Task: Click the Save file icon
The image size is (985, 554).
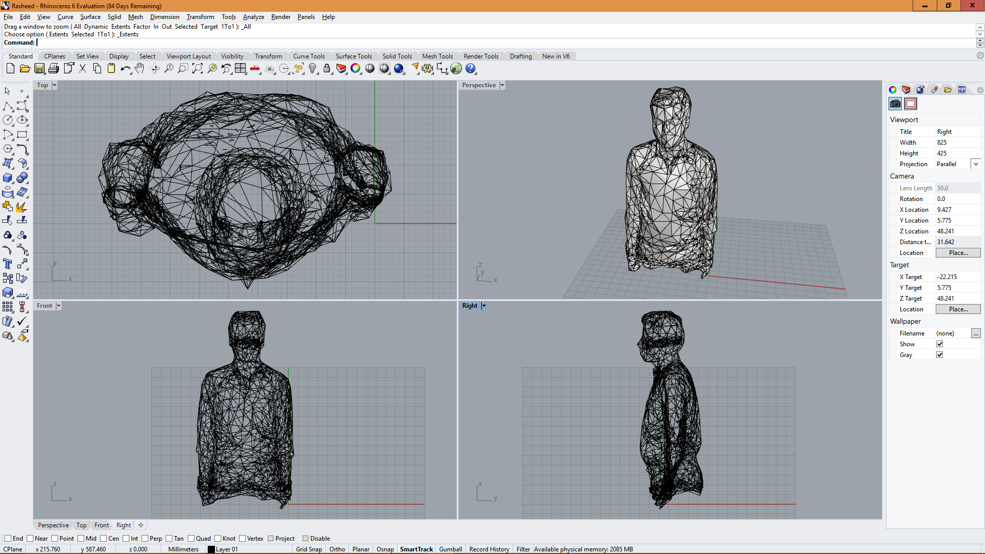Action: point(40,69)
